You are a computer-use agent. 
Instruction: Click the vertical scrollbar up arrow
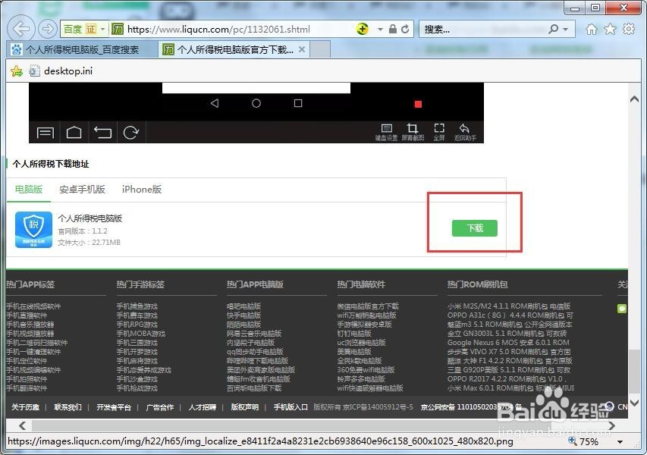[634, 99]
